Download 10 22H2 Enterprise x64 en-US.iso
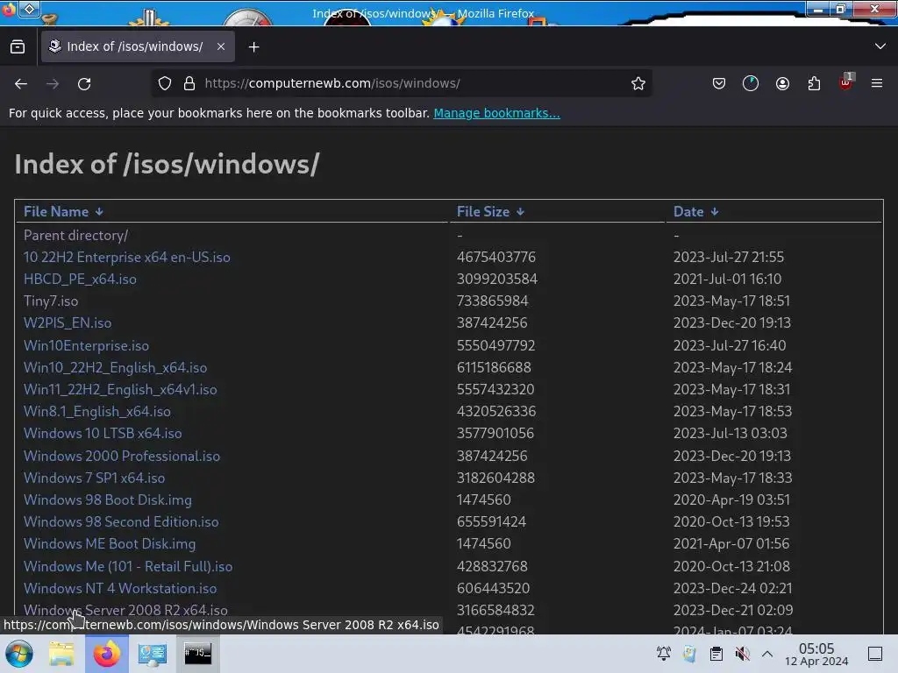Screen dimensions: 898x673 [126, 258]
